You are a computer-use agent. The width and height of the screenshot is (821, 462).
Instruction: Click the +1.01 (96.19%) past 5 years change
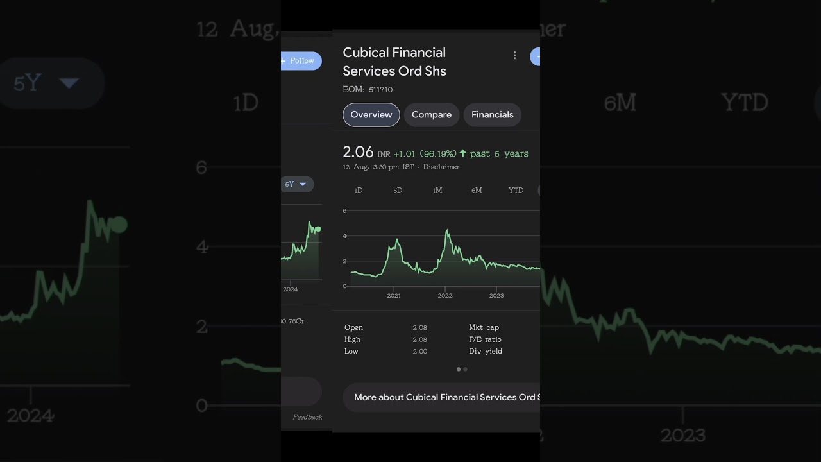[461, 154]
